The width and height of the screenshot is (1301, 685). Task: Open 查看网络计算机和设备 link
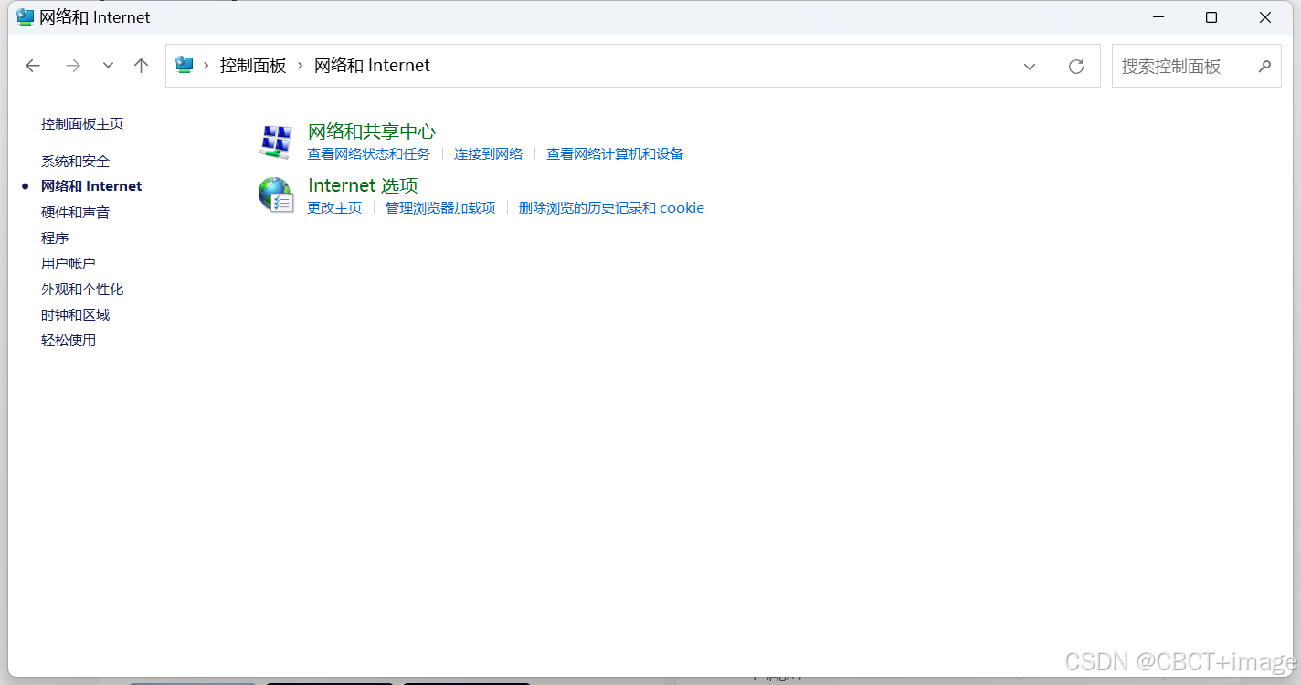click(x=615, y=154)
